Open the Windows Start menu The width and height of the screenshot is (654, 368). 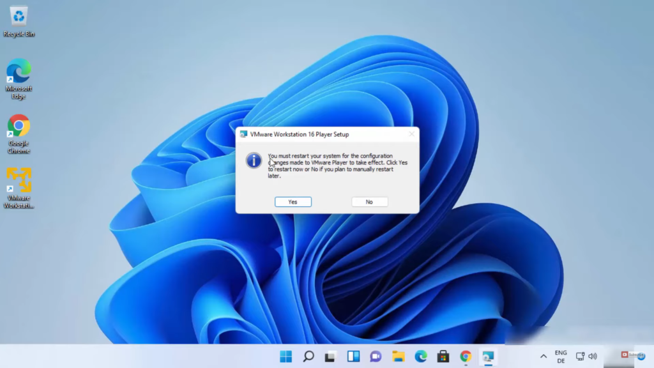pyautogui.click(x=285, y=356)
